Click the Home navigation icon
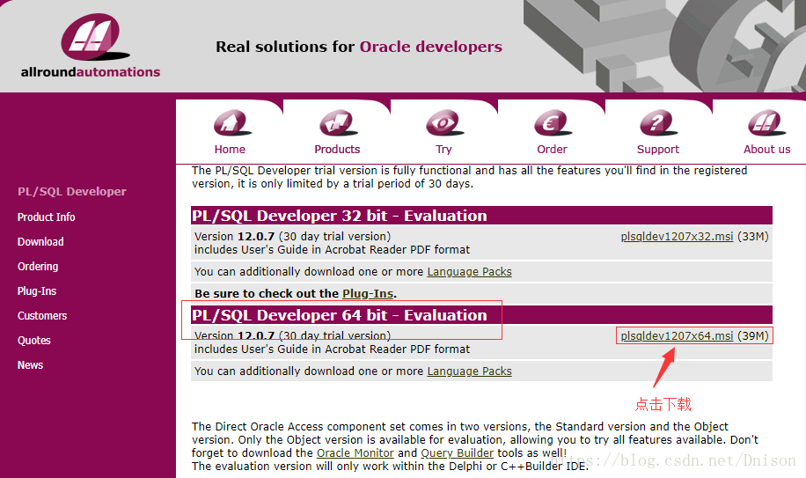Viewport: 806px width, 478px height. tap(232, 123)
